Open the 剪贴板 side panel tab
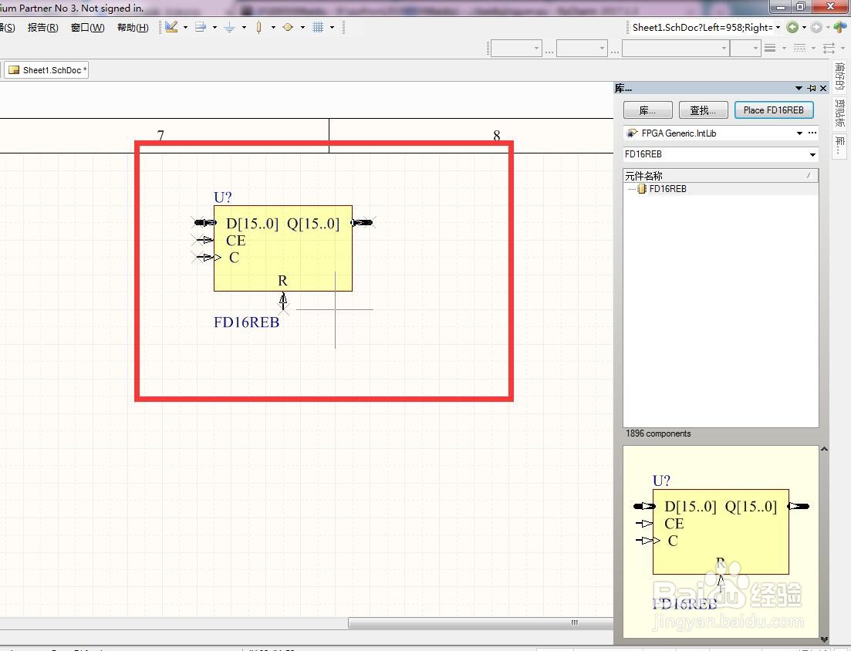 (839, 113)
